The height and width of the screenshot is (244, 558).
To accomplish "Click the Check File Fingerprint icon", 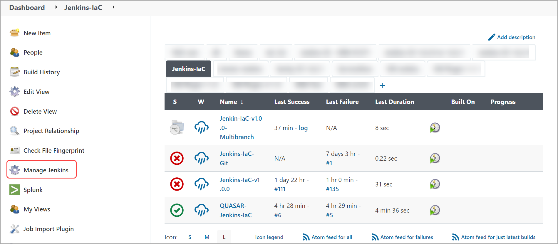I will pyautogui.click(x=15, y=150).
